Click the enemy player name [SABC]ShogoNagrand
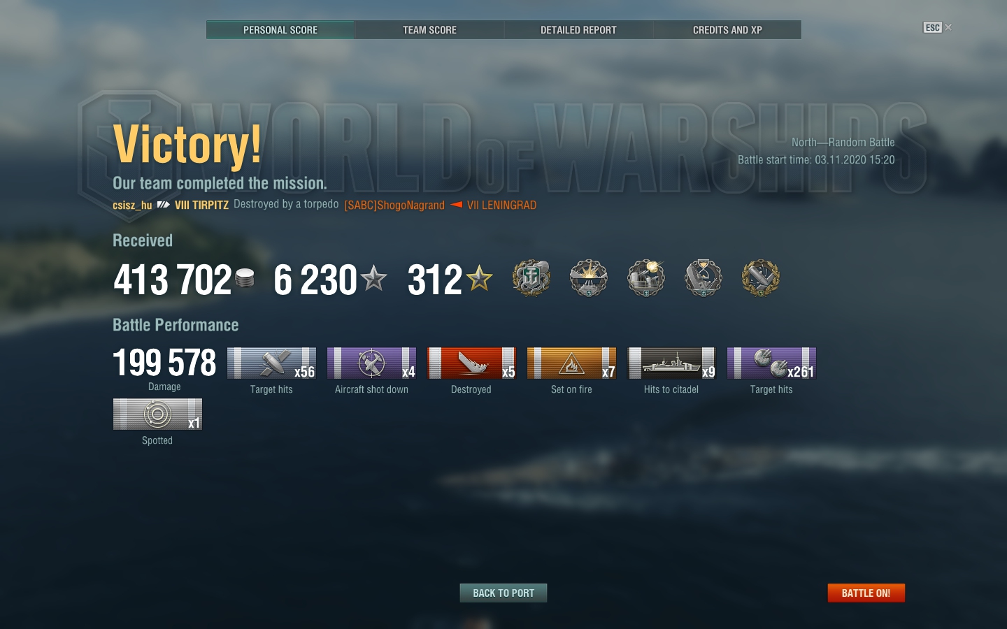 pyautogui.click(x=394, y=205)
